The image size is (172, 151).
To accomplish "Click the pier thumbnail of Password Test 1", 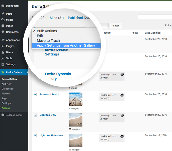I will pos(75,99).
